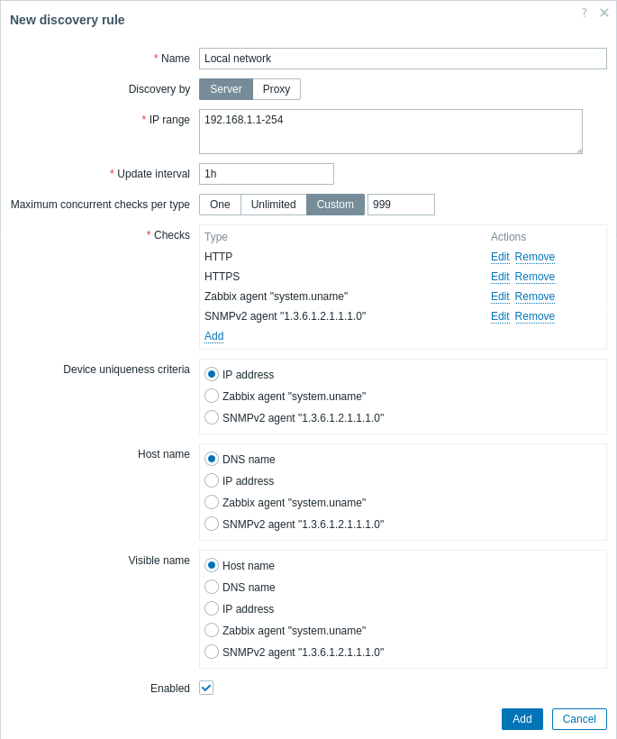Edit the SNMPv2 agent check
Viewport: 617px width, 739px height.
pyautogui.click(x=500, y=316)
